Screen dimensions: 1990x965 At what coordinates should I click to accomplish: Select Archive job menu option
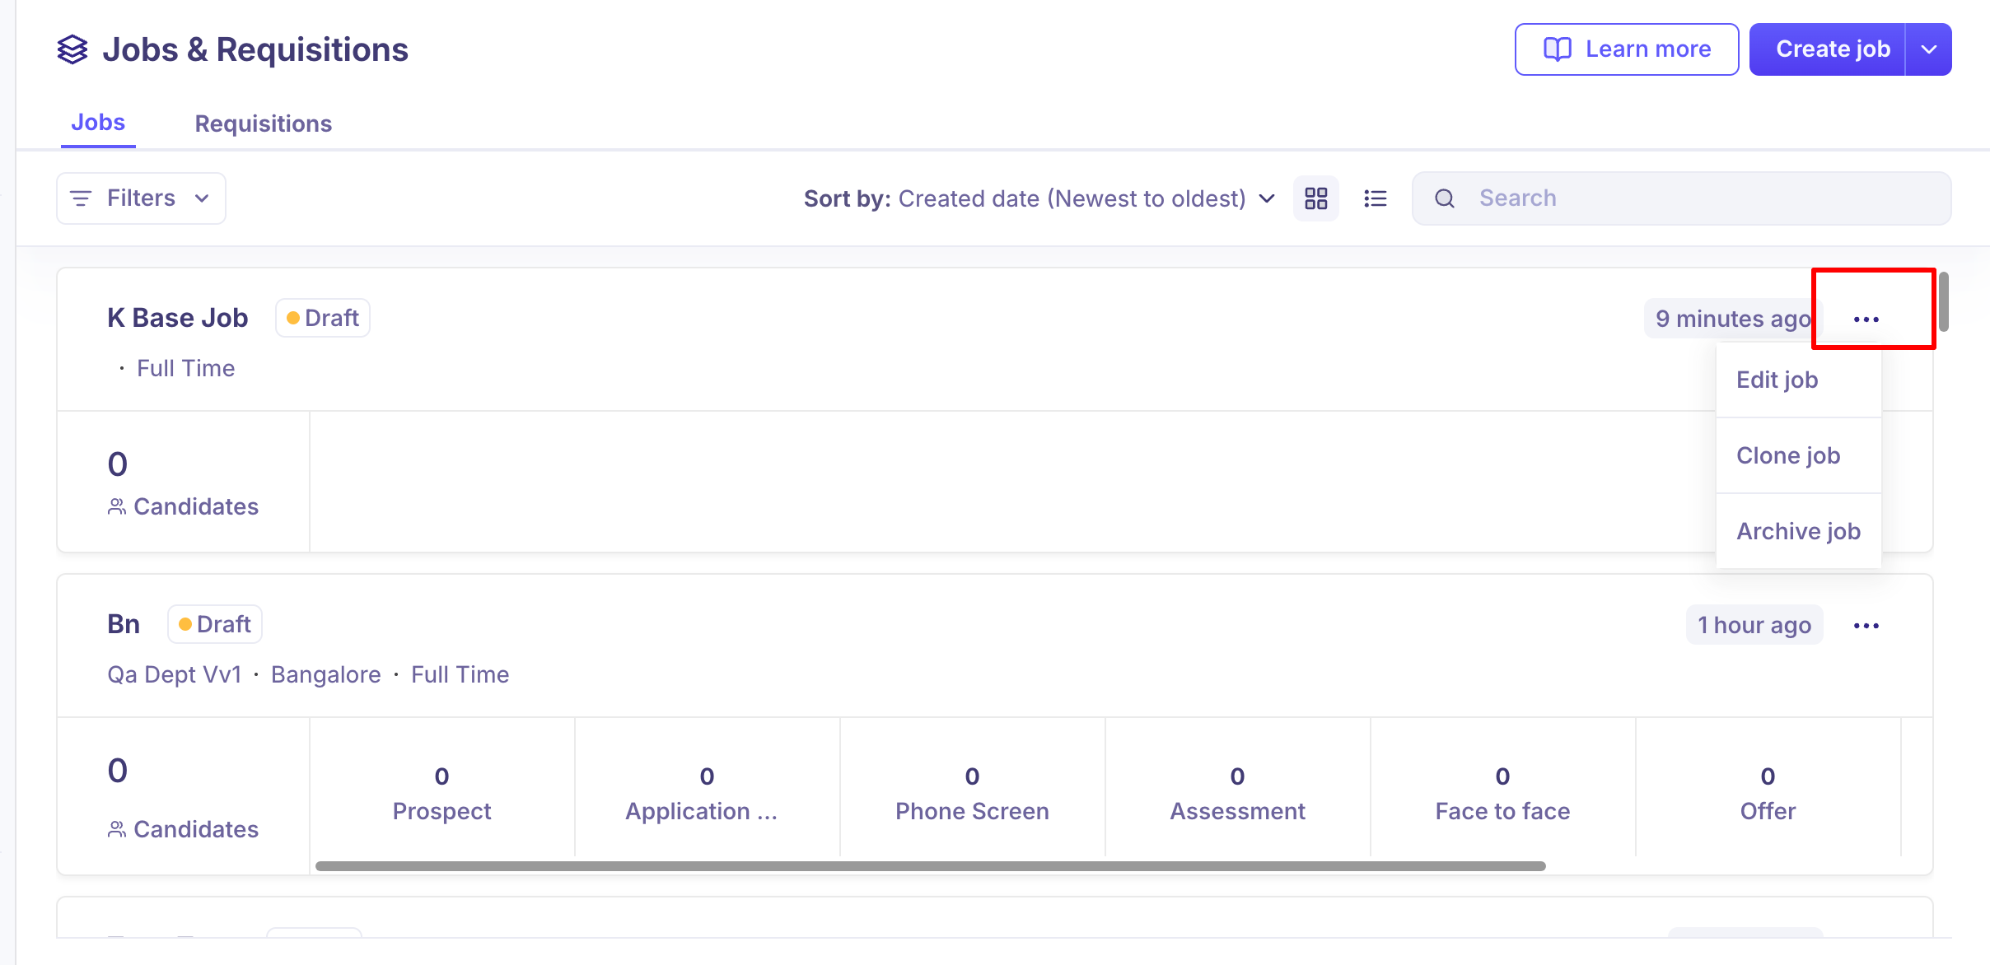pyautogui.click(x=1799, y=531)
